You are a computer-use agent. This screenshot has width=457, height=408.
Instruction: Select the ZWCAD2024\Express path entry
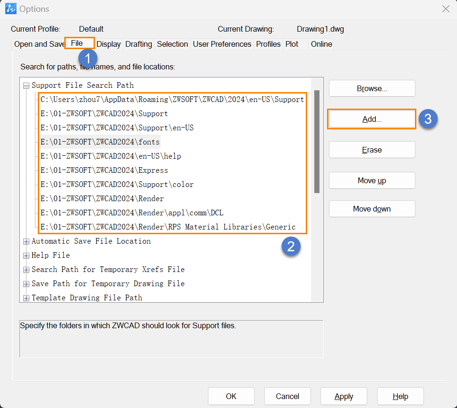coord(104,170)
